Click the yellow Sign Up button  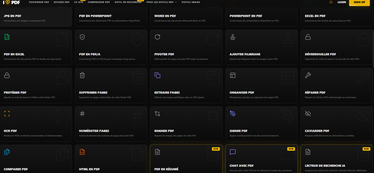[359, 3]
